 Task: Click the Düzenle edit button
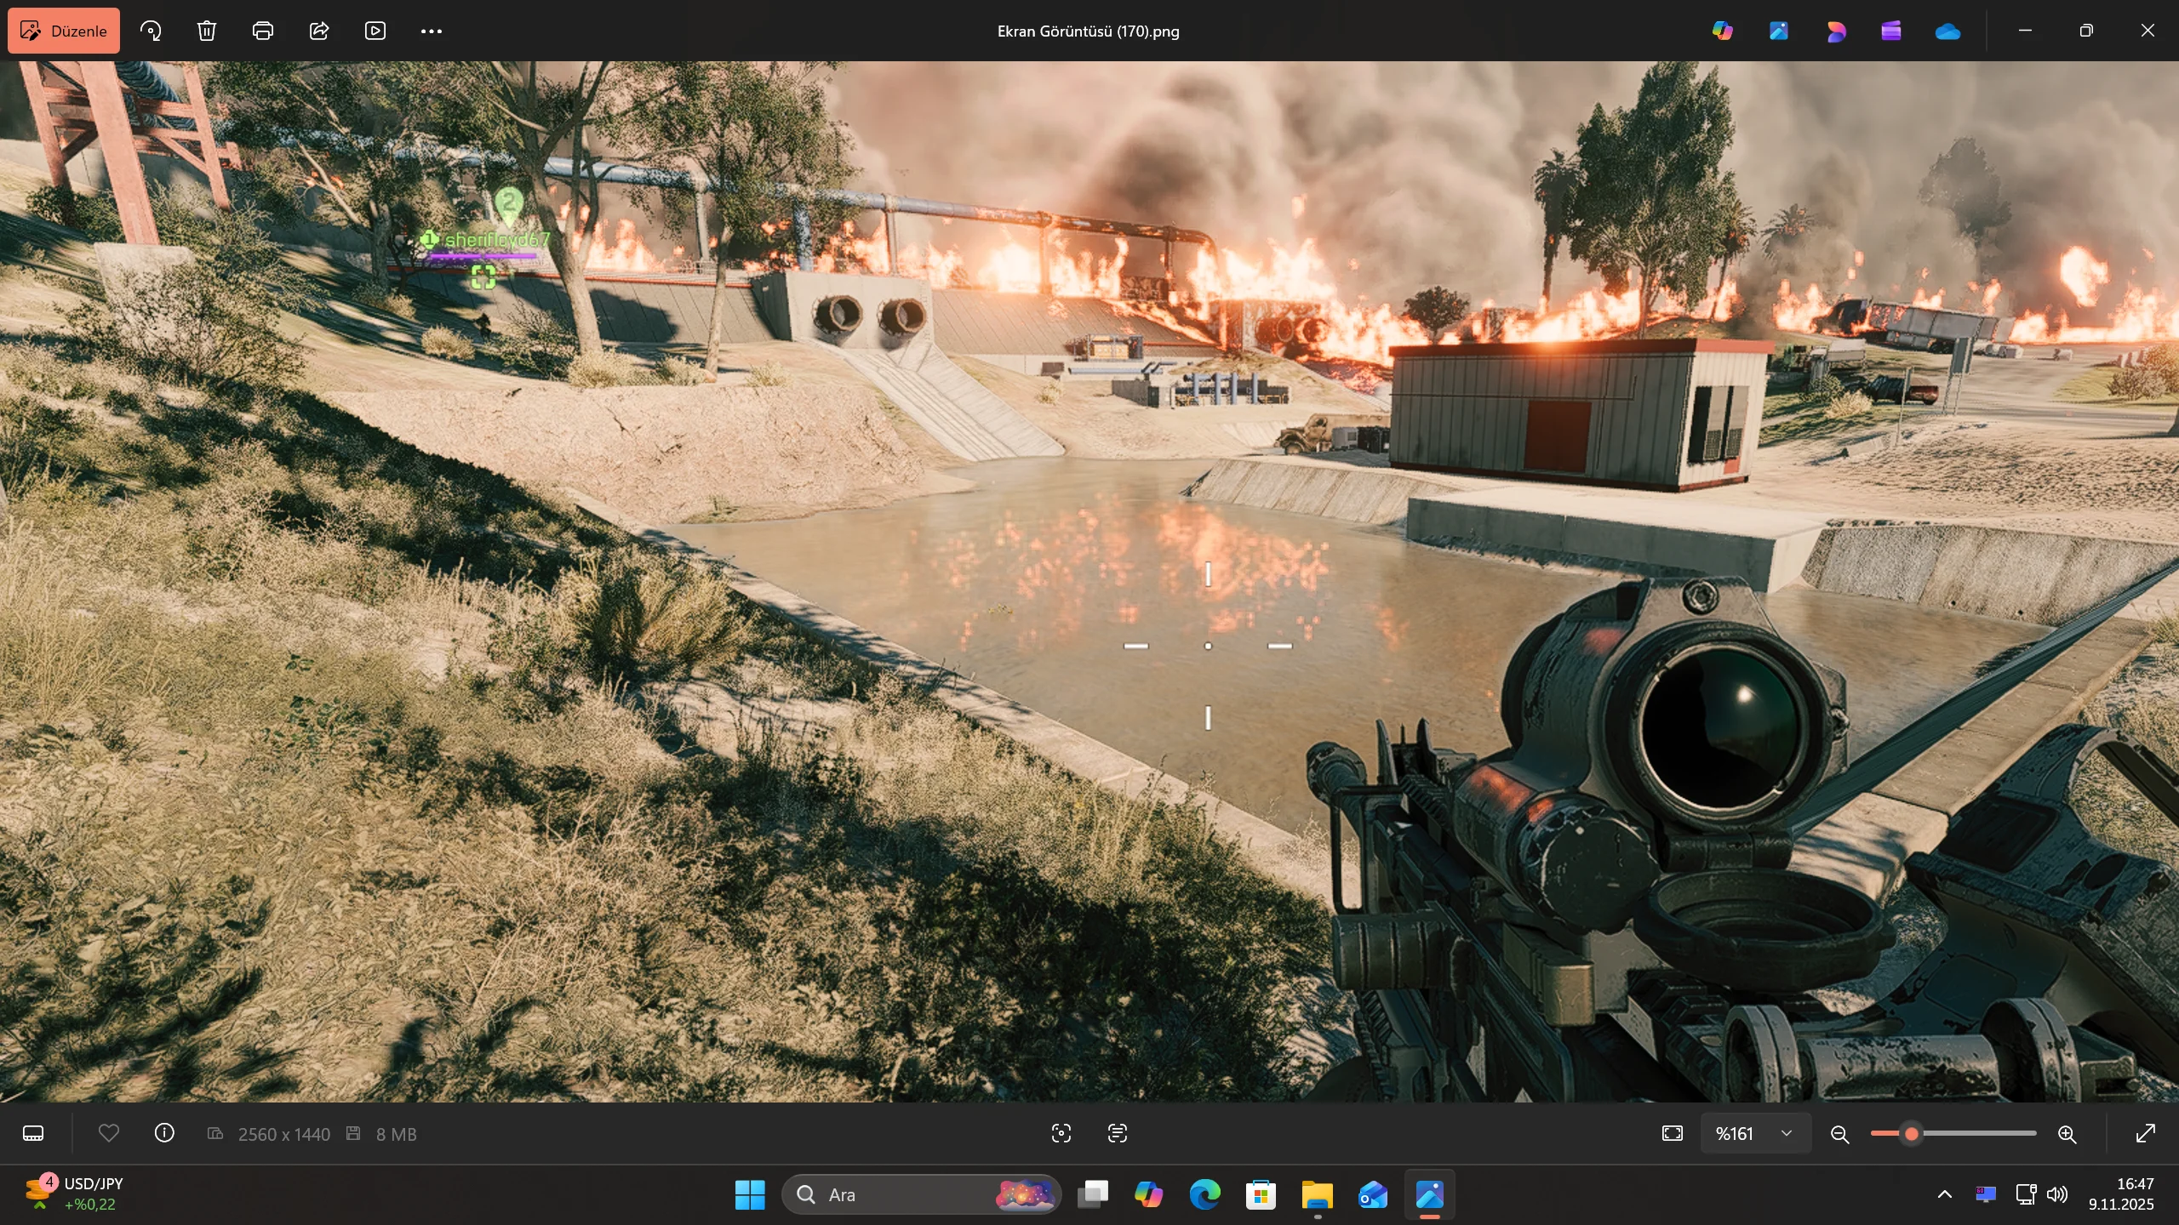pos(64,31)
